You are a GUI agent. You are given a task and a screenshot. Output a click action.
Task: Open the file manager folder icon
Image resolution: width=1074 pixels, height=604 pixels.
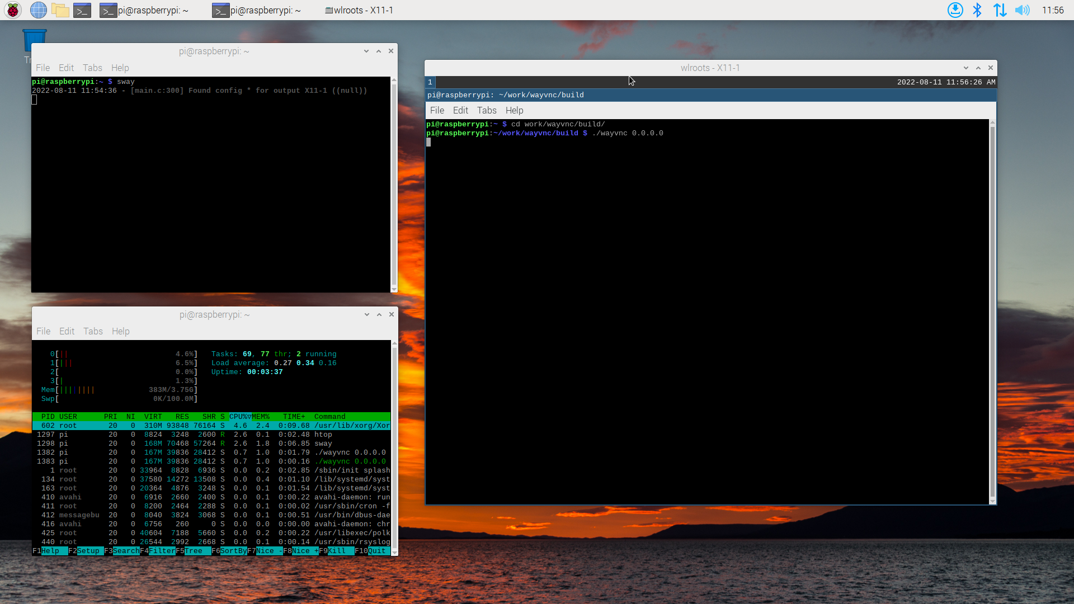pos(60,10)
